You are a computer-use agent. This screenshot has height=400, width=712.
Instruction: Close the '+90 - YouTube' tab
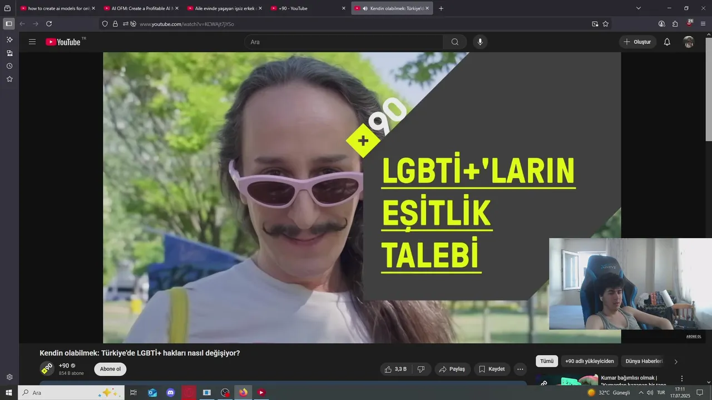point(343,8)
